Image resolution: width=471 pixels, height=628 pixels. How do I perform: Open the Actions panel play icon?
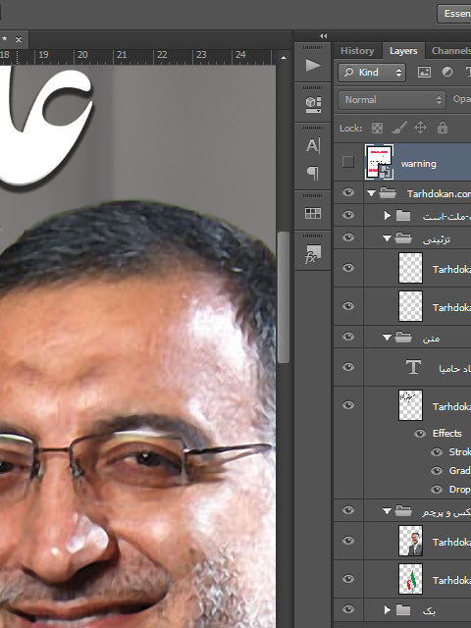click(313, 65)
